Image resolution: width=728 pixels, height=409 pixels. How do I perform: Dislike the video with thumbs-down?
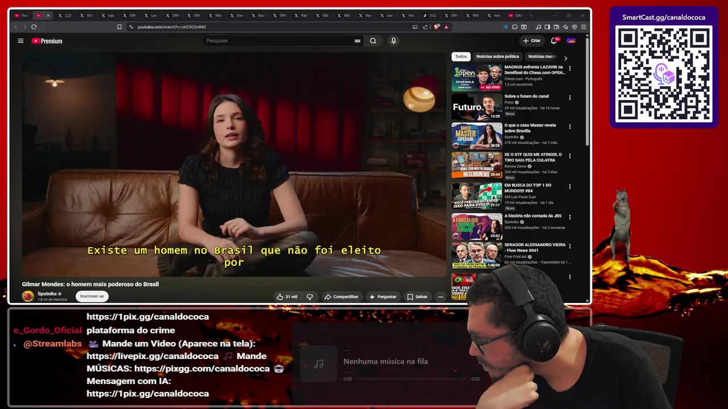[309, 297]
